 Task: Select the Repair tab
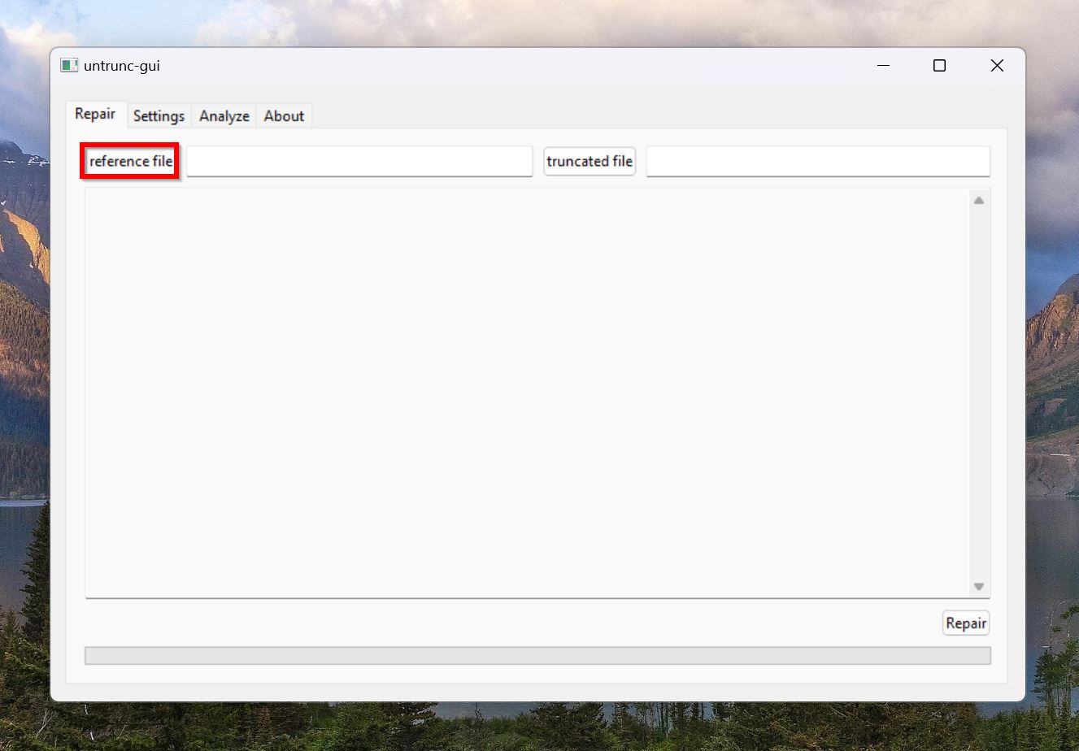94,114
